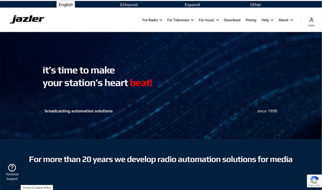Click the reCAPTCHA Terms link
Viewport: 322px width, 190px height.
[x=318, y=186]
